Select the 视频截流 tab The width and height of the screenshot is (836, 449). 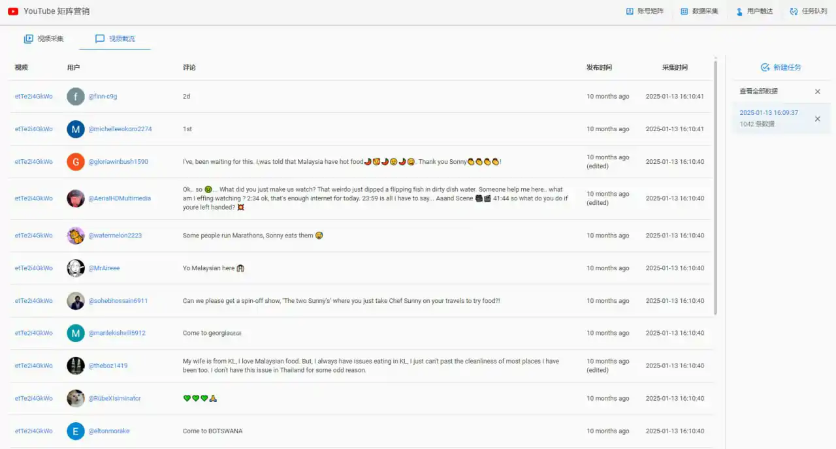click(115, 39)
